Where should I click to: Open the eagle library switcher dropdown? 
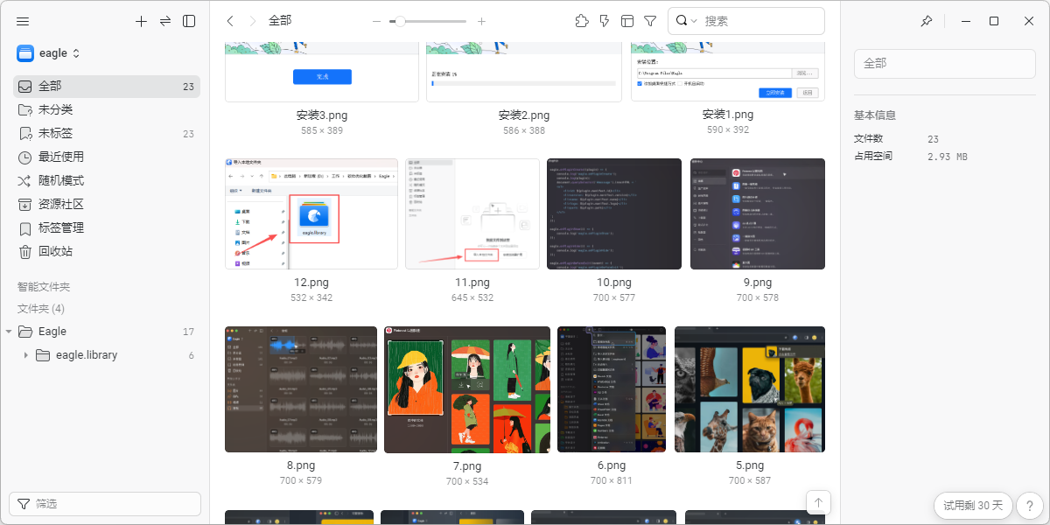pos(49,53)
